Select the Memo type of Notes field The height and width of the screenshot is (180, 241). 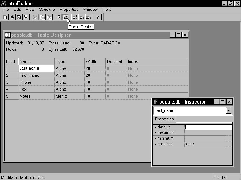coord(69,96)
